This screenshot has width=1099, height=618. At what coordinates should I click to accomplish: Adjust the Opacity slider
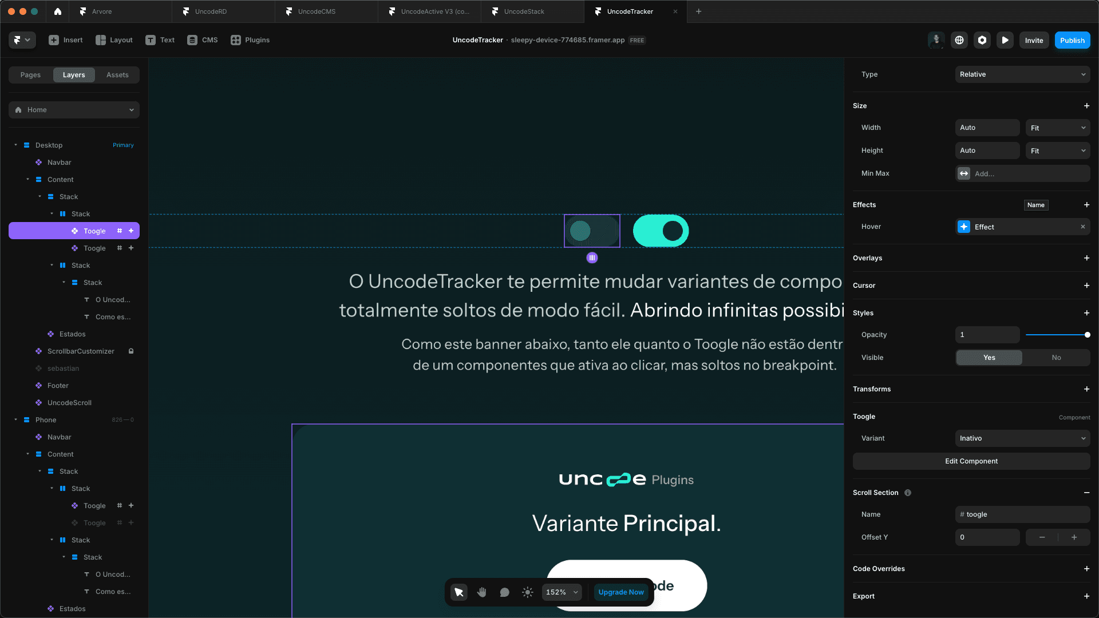[1058, 335]
